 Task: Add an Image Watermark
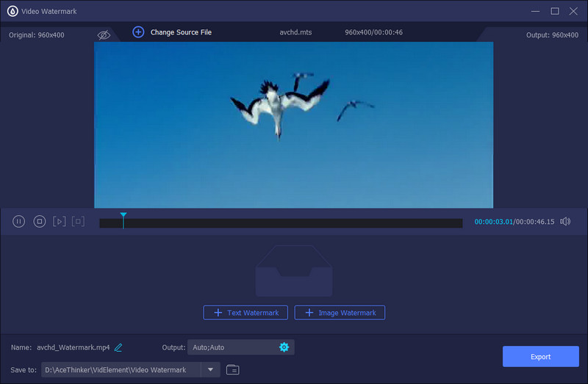point(340,313)
